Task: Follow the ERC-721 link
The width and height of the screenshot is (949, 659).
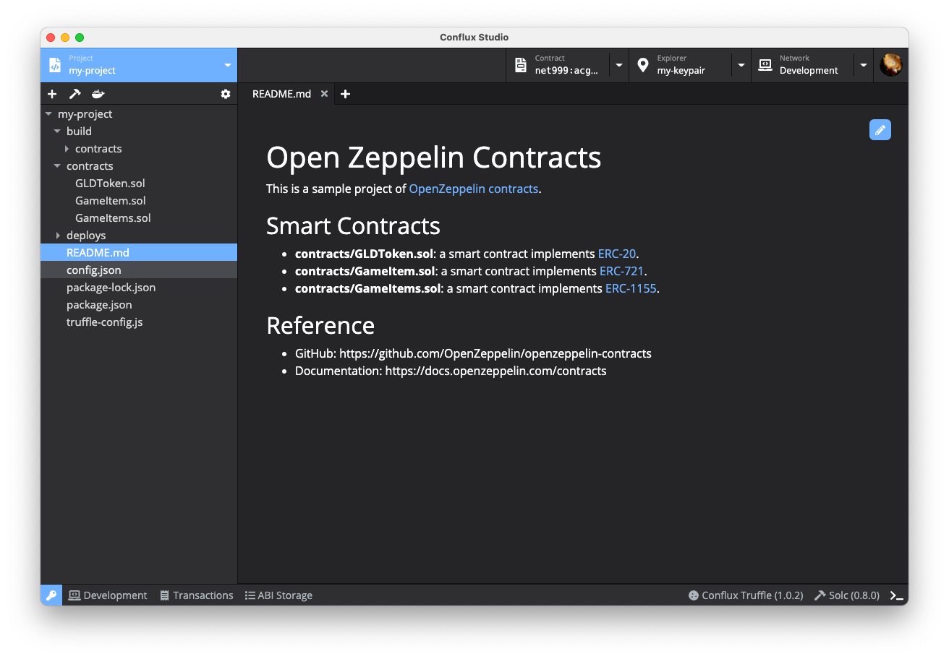Action: 621,271
